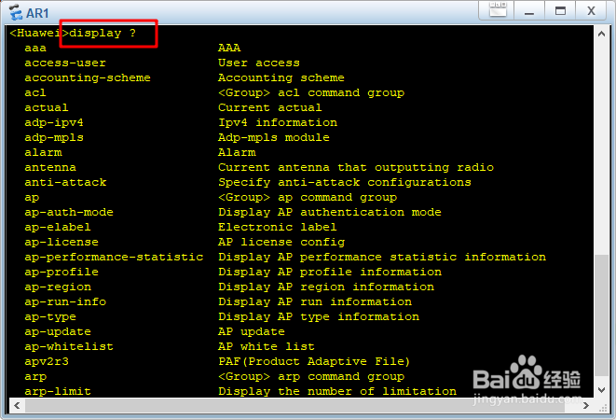Click 'Display AP profile information' description

click(x=330, y=273)
